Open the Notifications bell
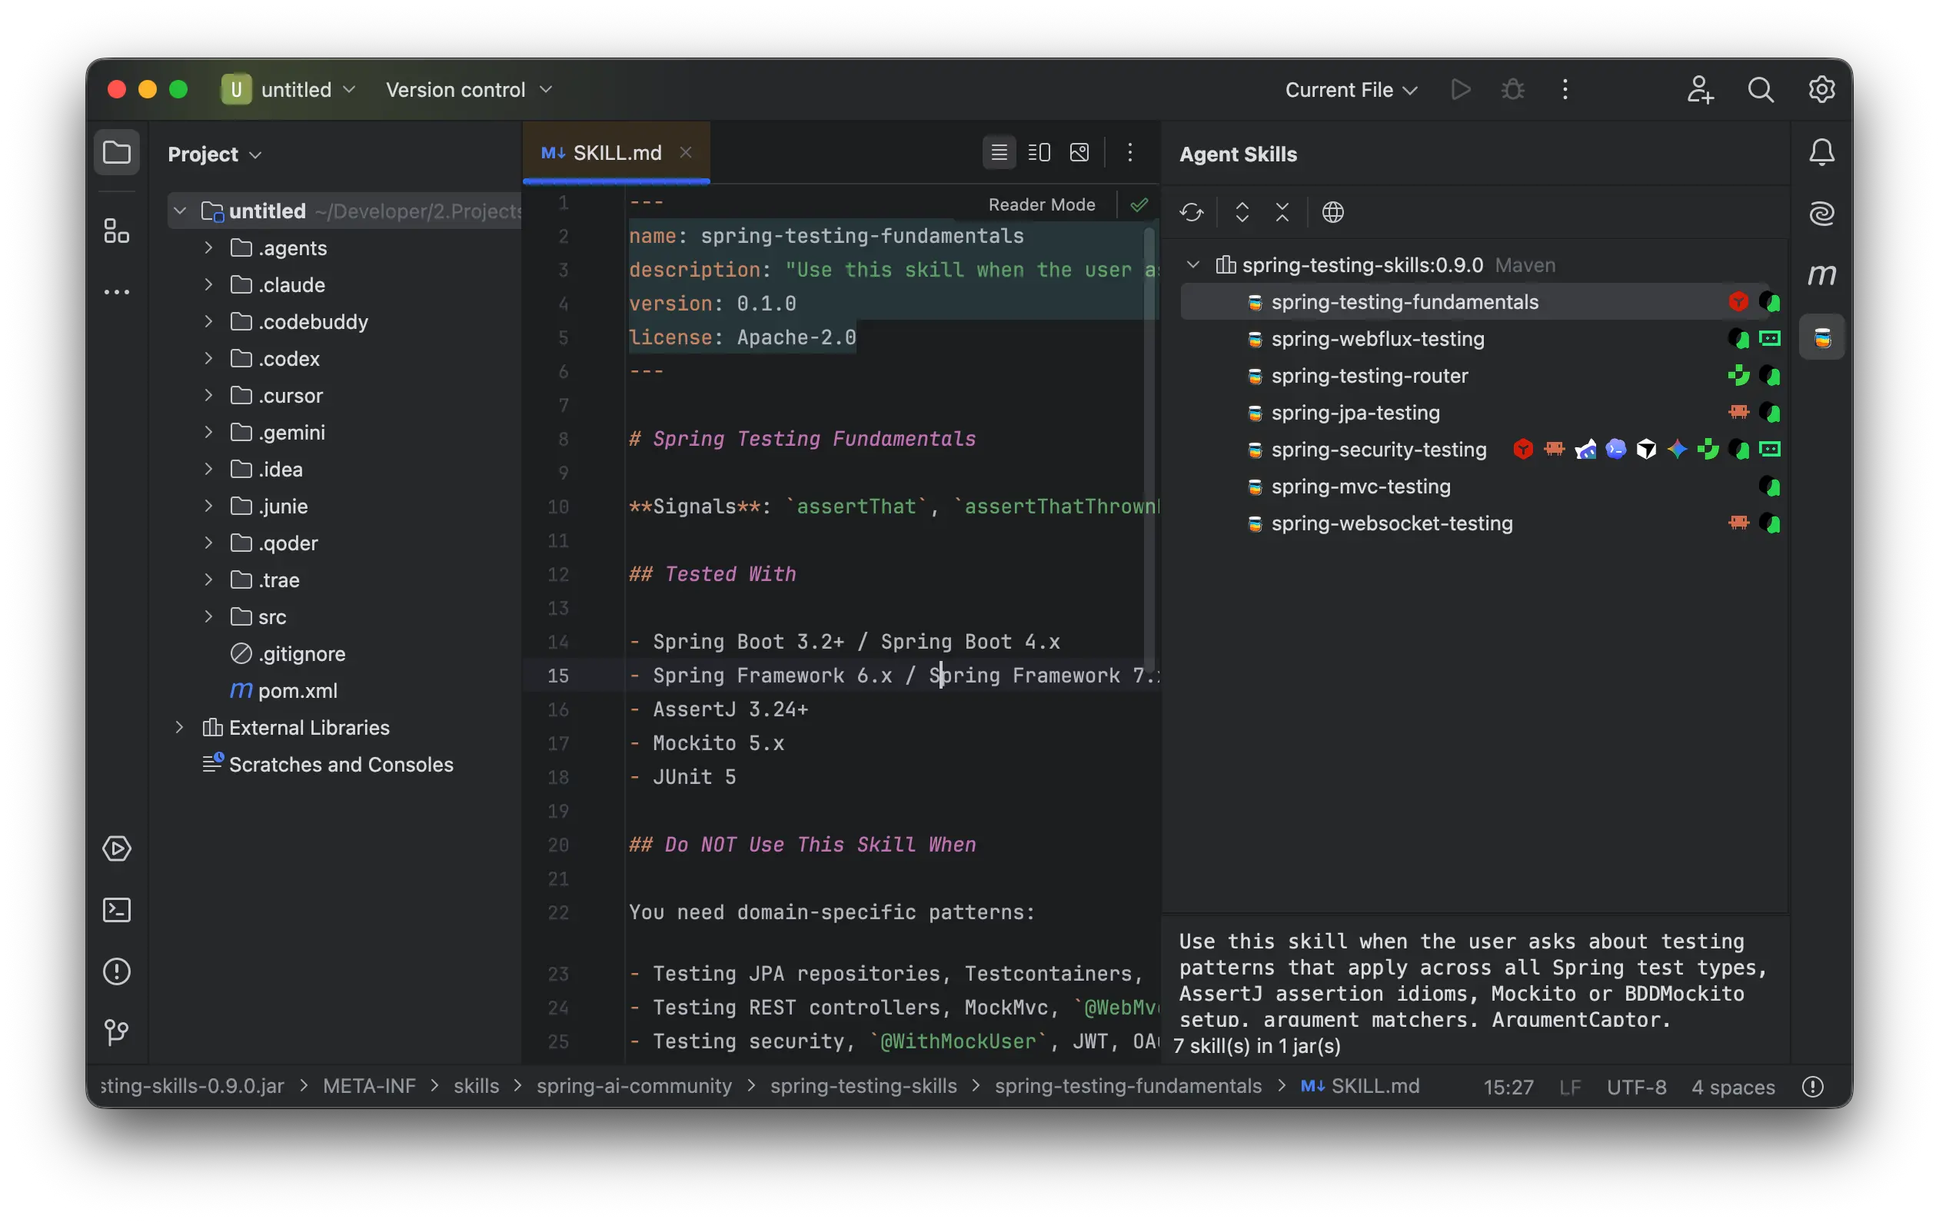 pyautogui.click(x=1821, y=152)
